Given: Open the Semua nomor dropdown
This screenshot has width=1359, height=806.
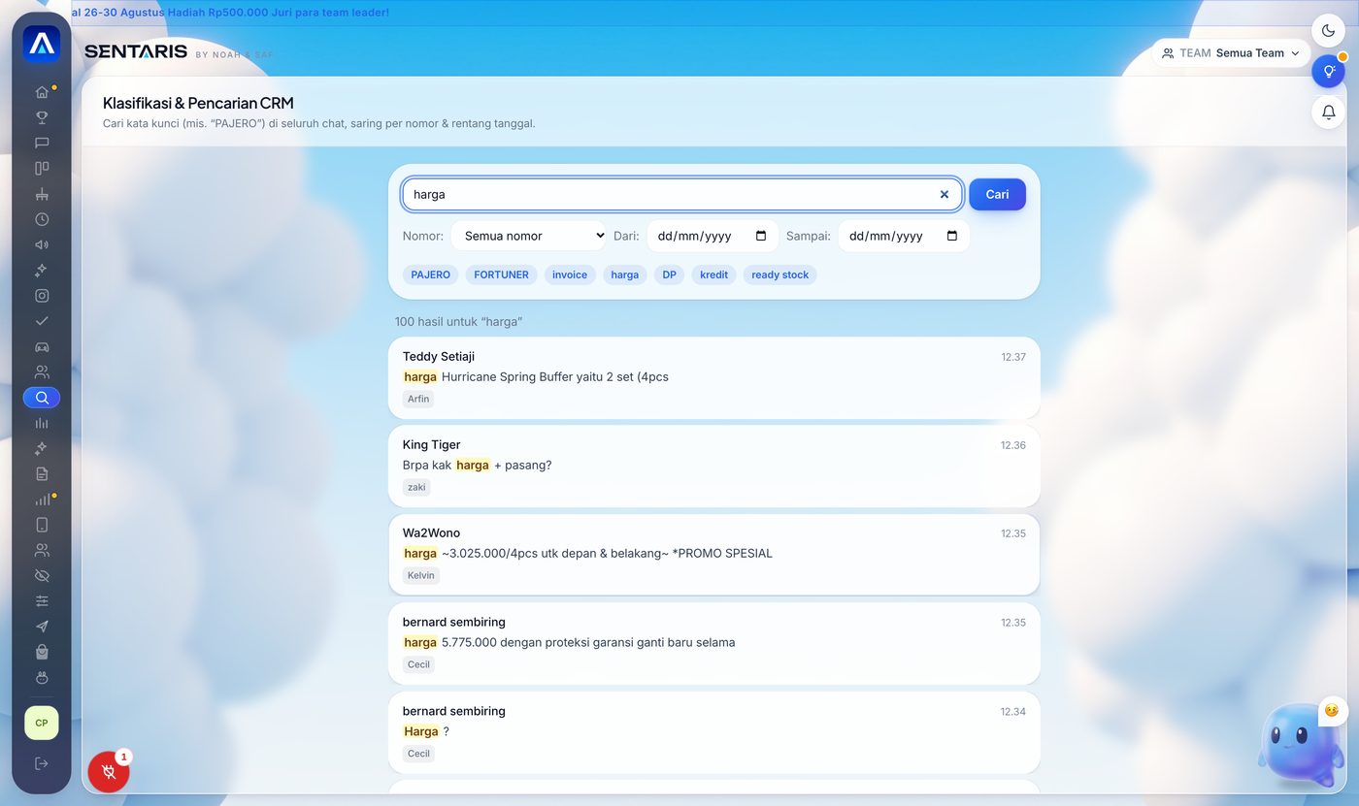Looking at the screenshot, I should pos(528,236).
